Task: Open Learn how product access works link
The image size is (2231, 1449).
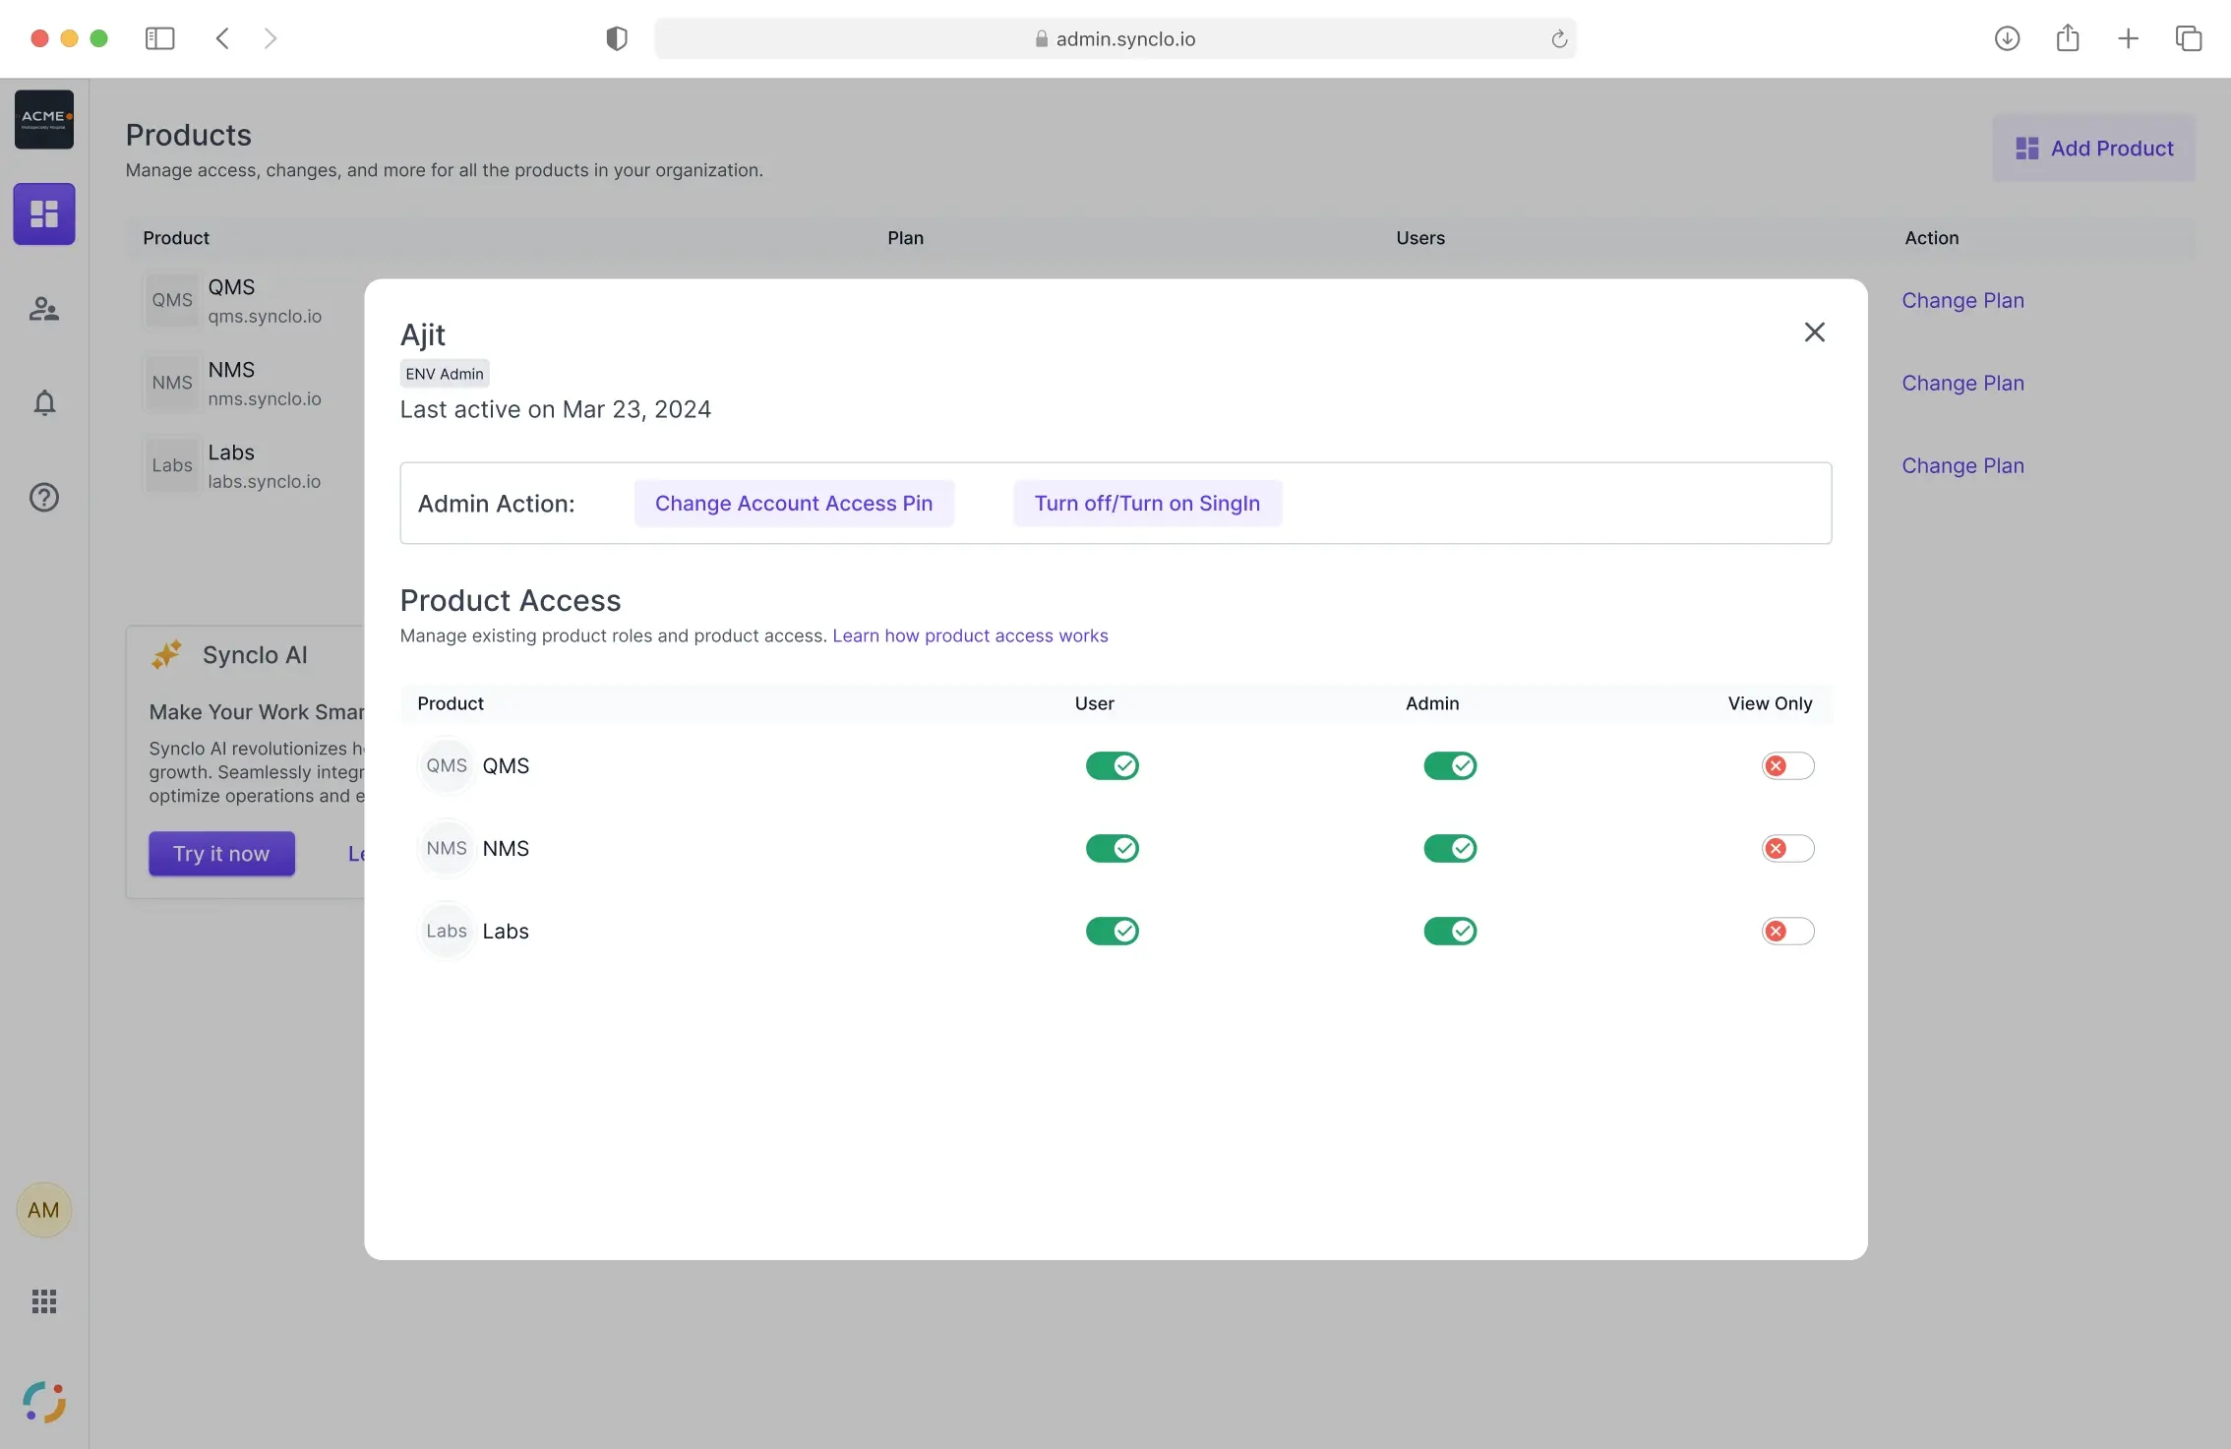Action: [x=970, y=635]
